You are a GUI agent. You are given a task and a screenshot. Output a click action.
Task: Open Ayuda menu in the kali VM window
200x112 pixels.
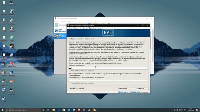[99, 28]
